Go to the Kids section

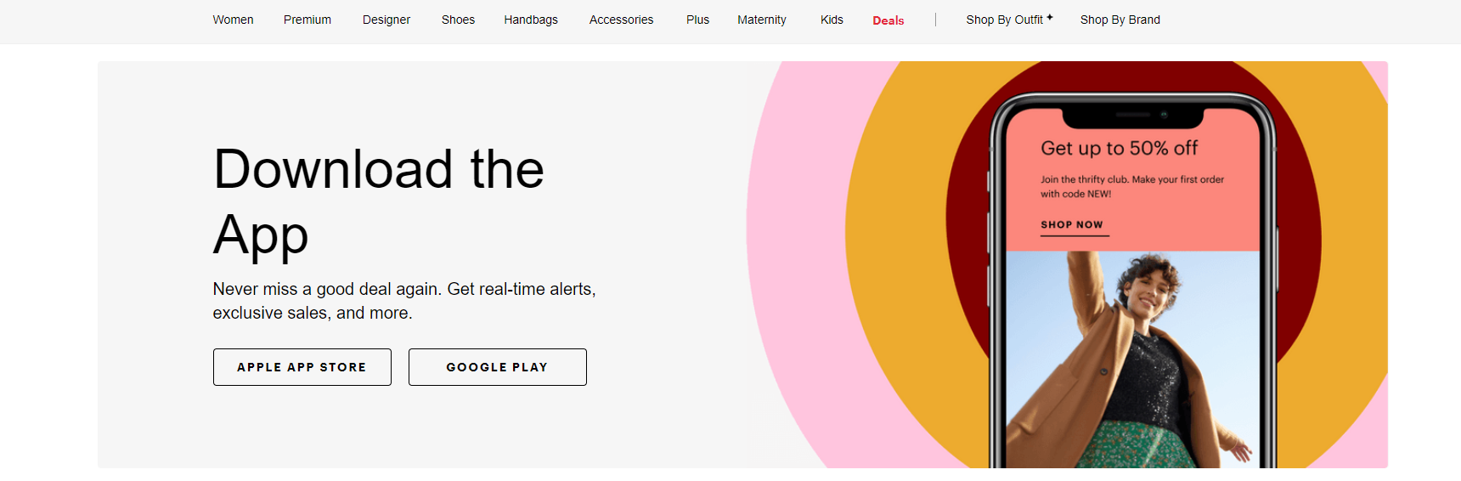coord(832,20)
